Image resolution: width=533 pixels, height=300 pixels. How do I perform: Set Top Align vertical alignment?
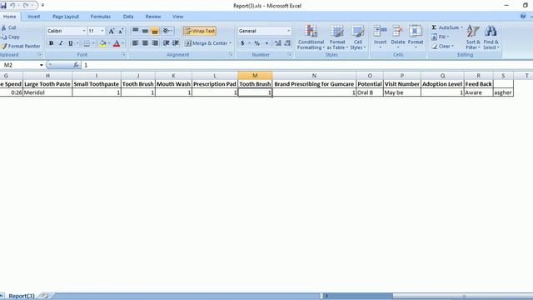pos(135,31)
